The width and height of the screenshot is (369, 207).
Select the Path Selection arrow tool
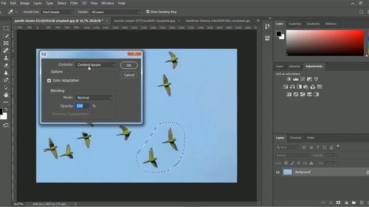coord(6,87)
